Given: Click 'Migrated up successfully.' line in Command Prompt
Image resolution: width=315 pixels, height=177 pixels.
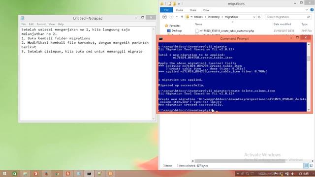Looking at the screenshot, I should (x=181, y=85).
